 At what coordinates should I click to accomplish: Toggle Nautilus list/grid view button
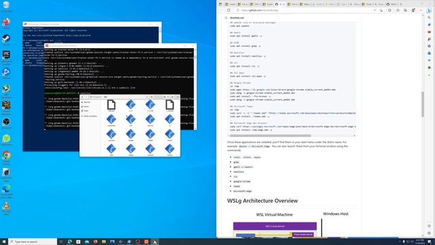[164, 97]
